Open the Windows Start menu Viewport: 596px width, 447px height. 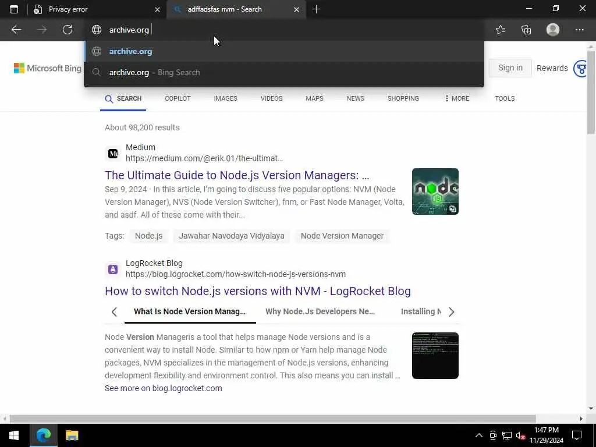(x=14, y=435)
